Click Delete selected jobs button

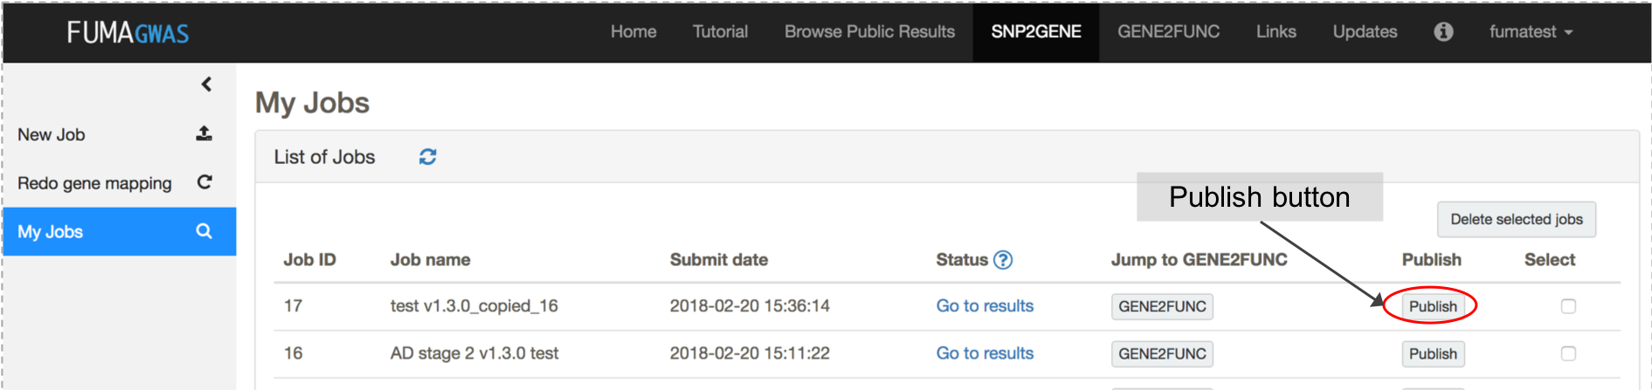[1517, 220]
